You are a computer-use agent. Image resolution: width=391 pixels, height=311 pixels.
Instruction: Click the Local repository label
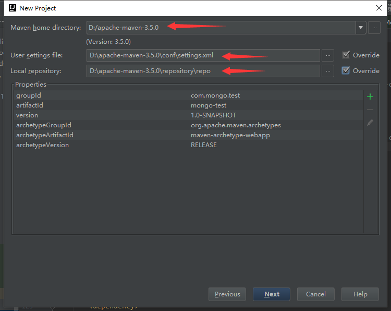(x=35, y=71)
